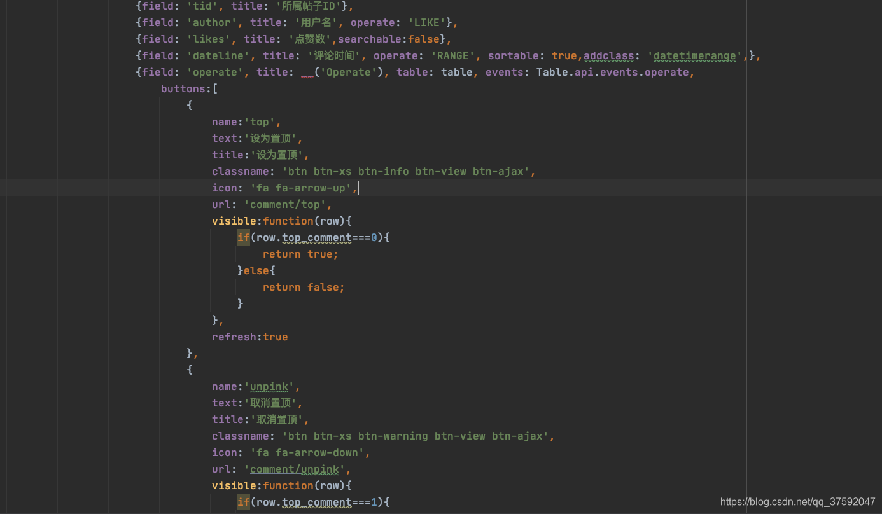Screen dimensions: 882x514
Task: Click the name:'unpink' line
Action: tap(256, 387)
